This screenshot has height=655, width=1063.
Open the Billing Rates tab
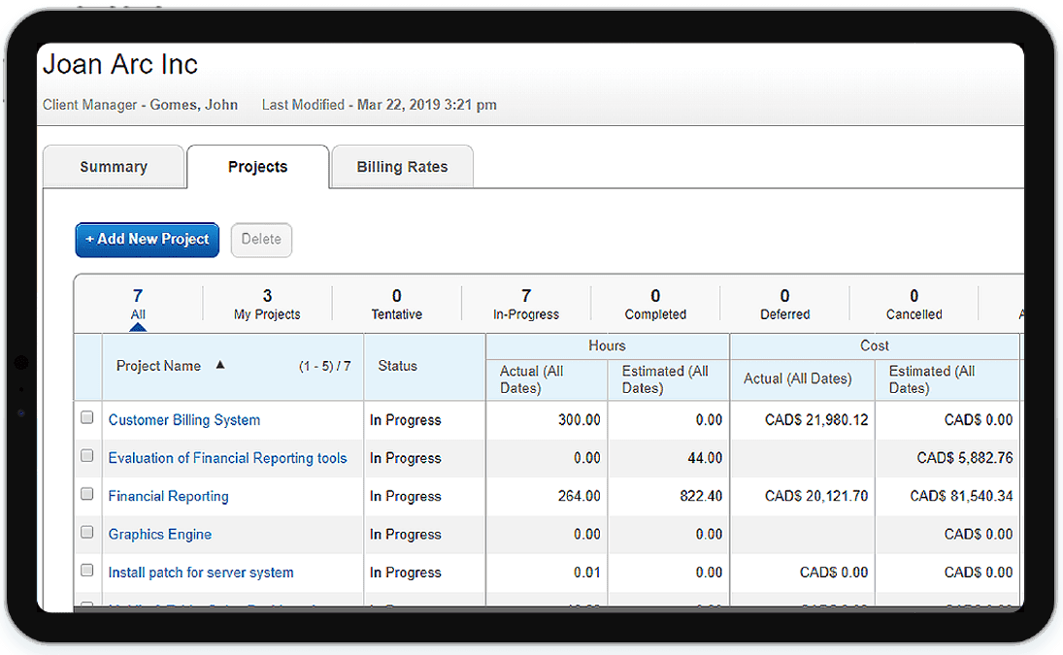[402, 167]
